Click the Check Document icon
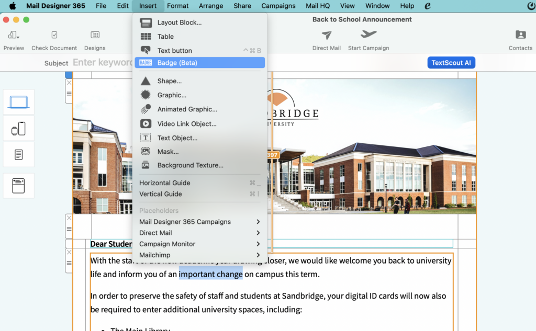536x331 pixels. coord(54,35)
